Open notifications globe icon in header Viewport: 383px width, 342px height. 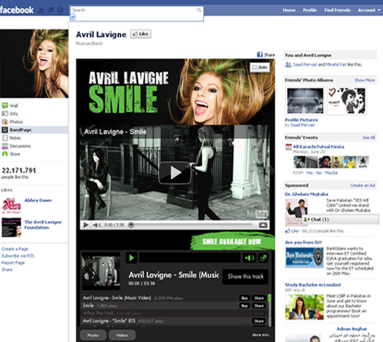tap(60, 10)
